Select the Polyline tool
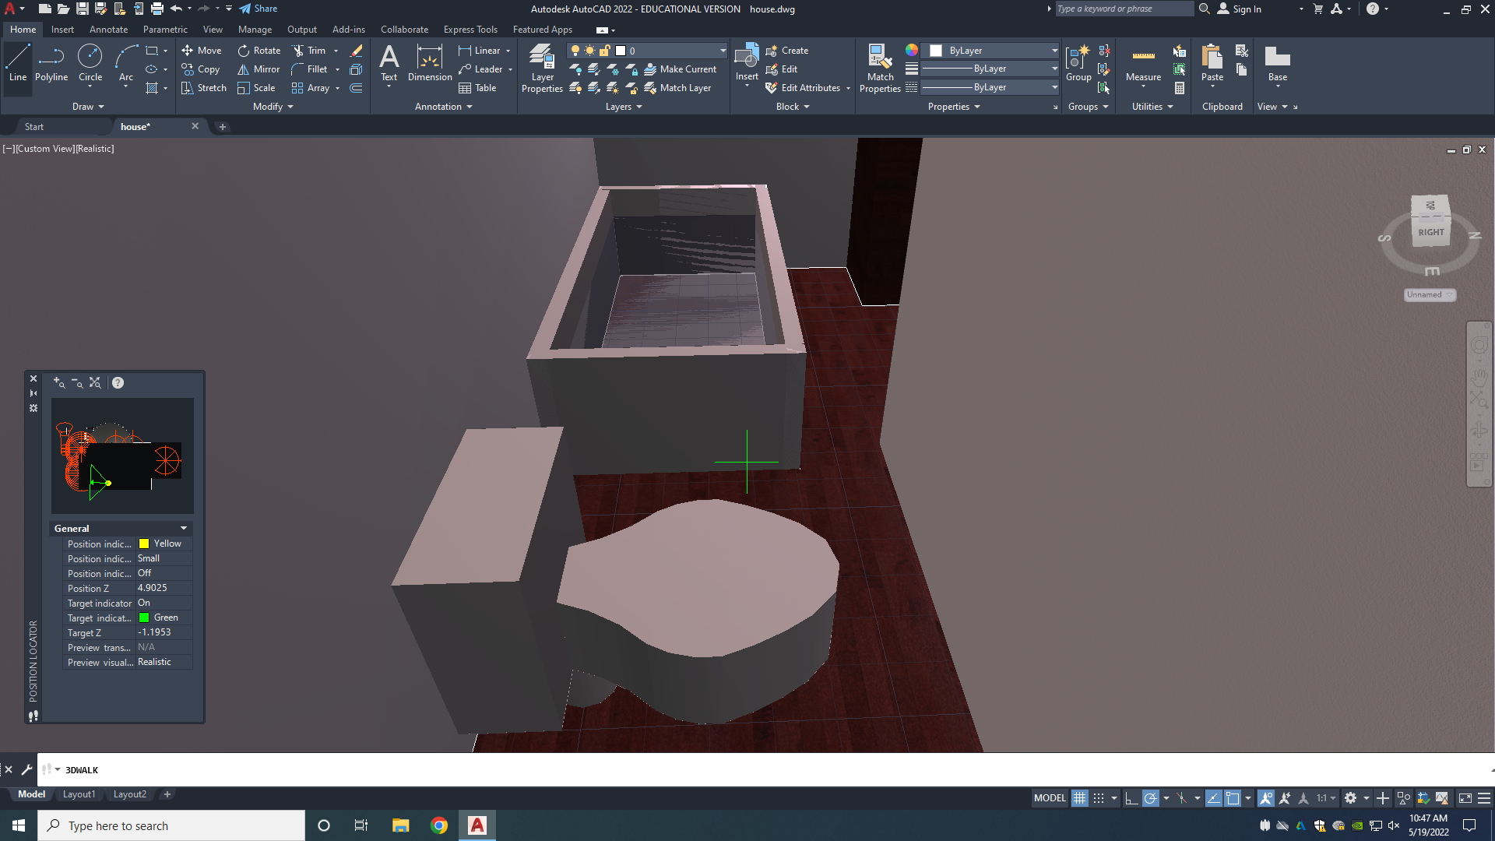1495x841 pixels. (x=51, y=63)
